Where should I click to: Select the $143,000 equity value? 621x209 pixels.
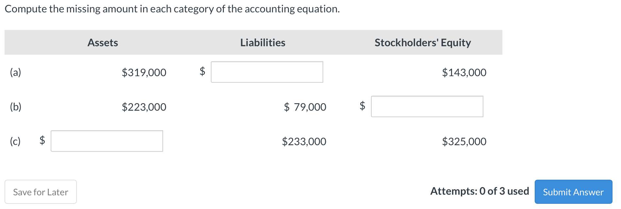point(464,72)
